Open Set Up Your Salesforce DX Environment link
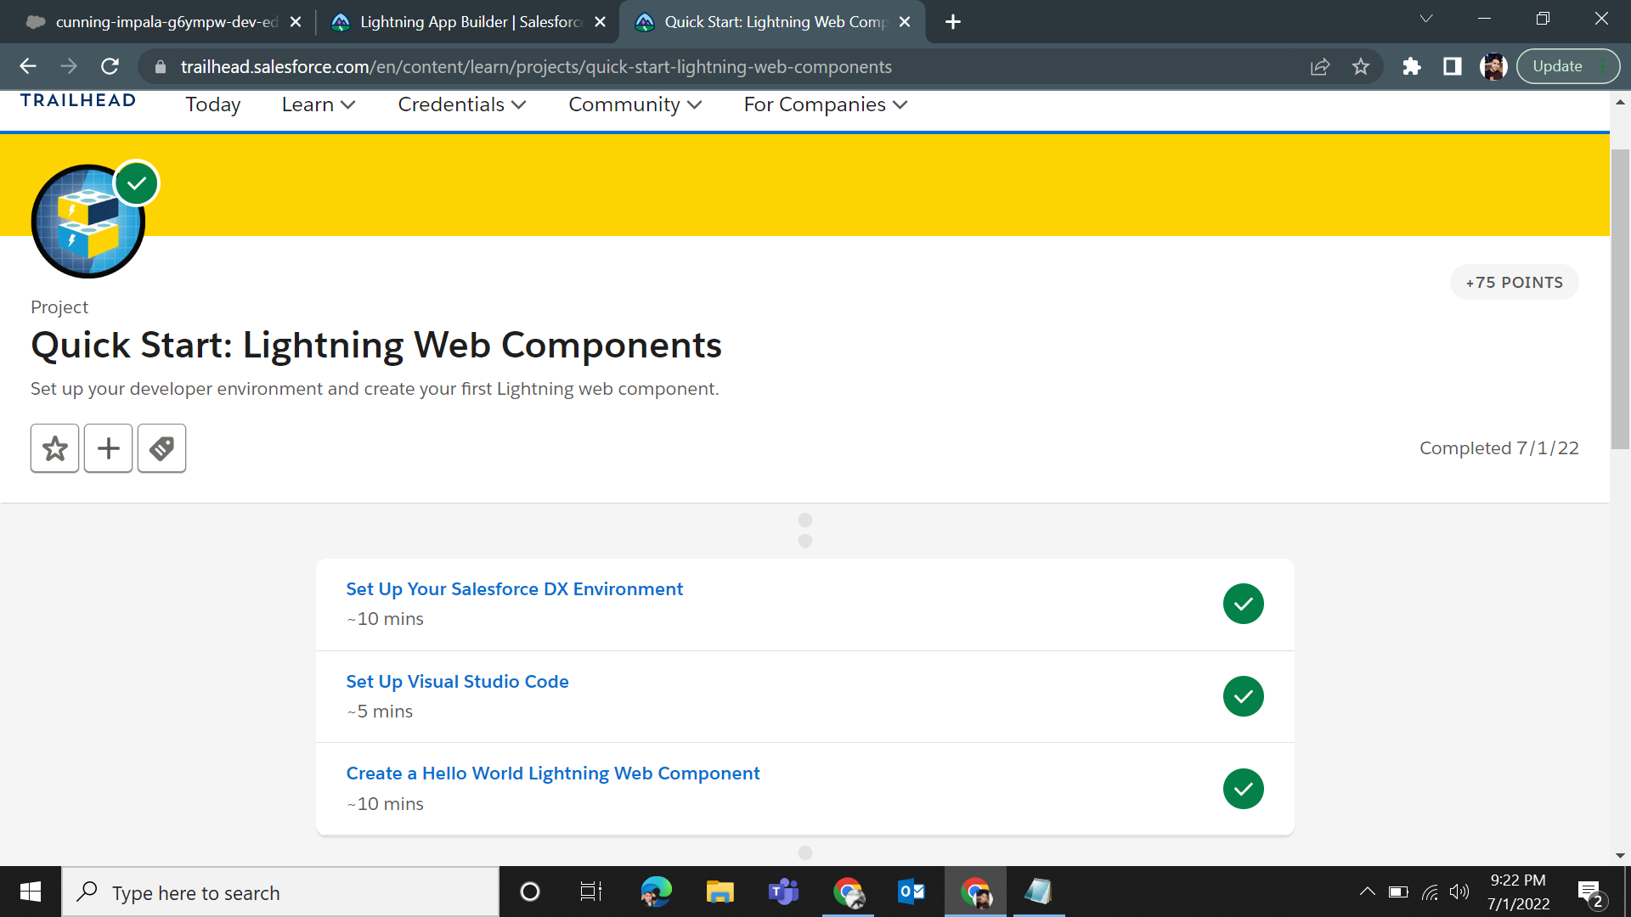The height and width of the screenshot is (917, 1631). [515, 589]
